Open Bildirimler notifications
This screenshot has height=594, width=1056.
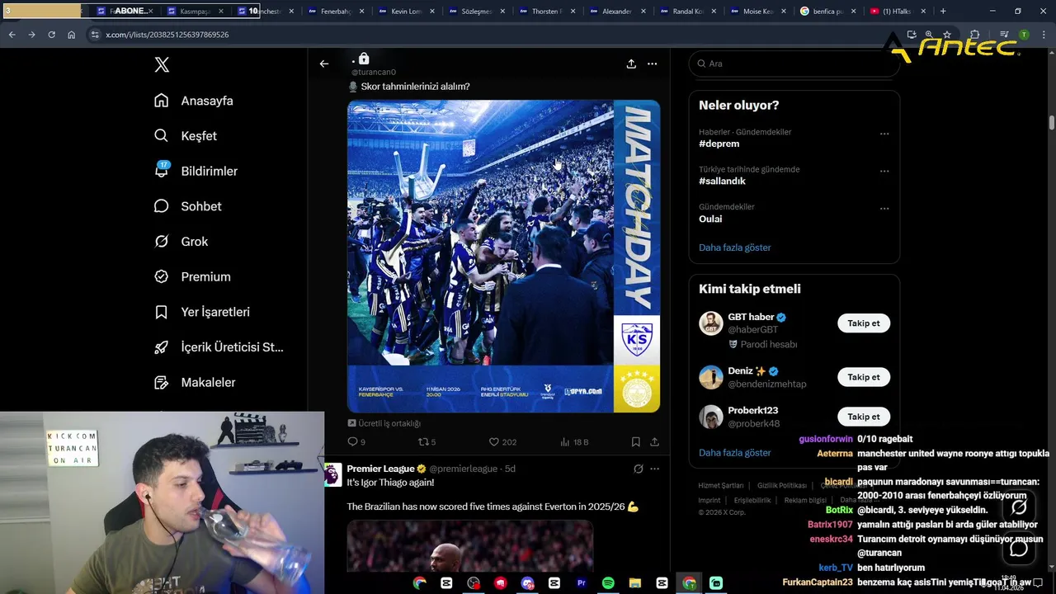click(x=196, y=171)
